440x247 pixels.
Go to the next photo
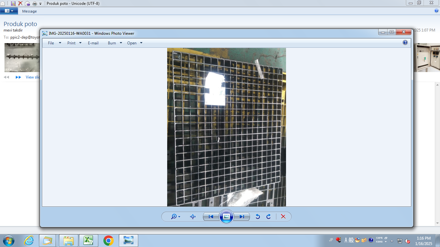(x=242, y=217)
